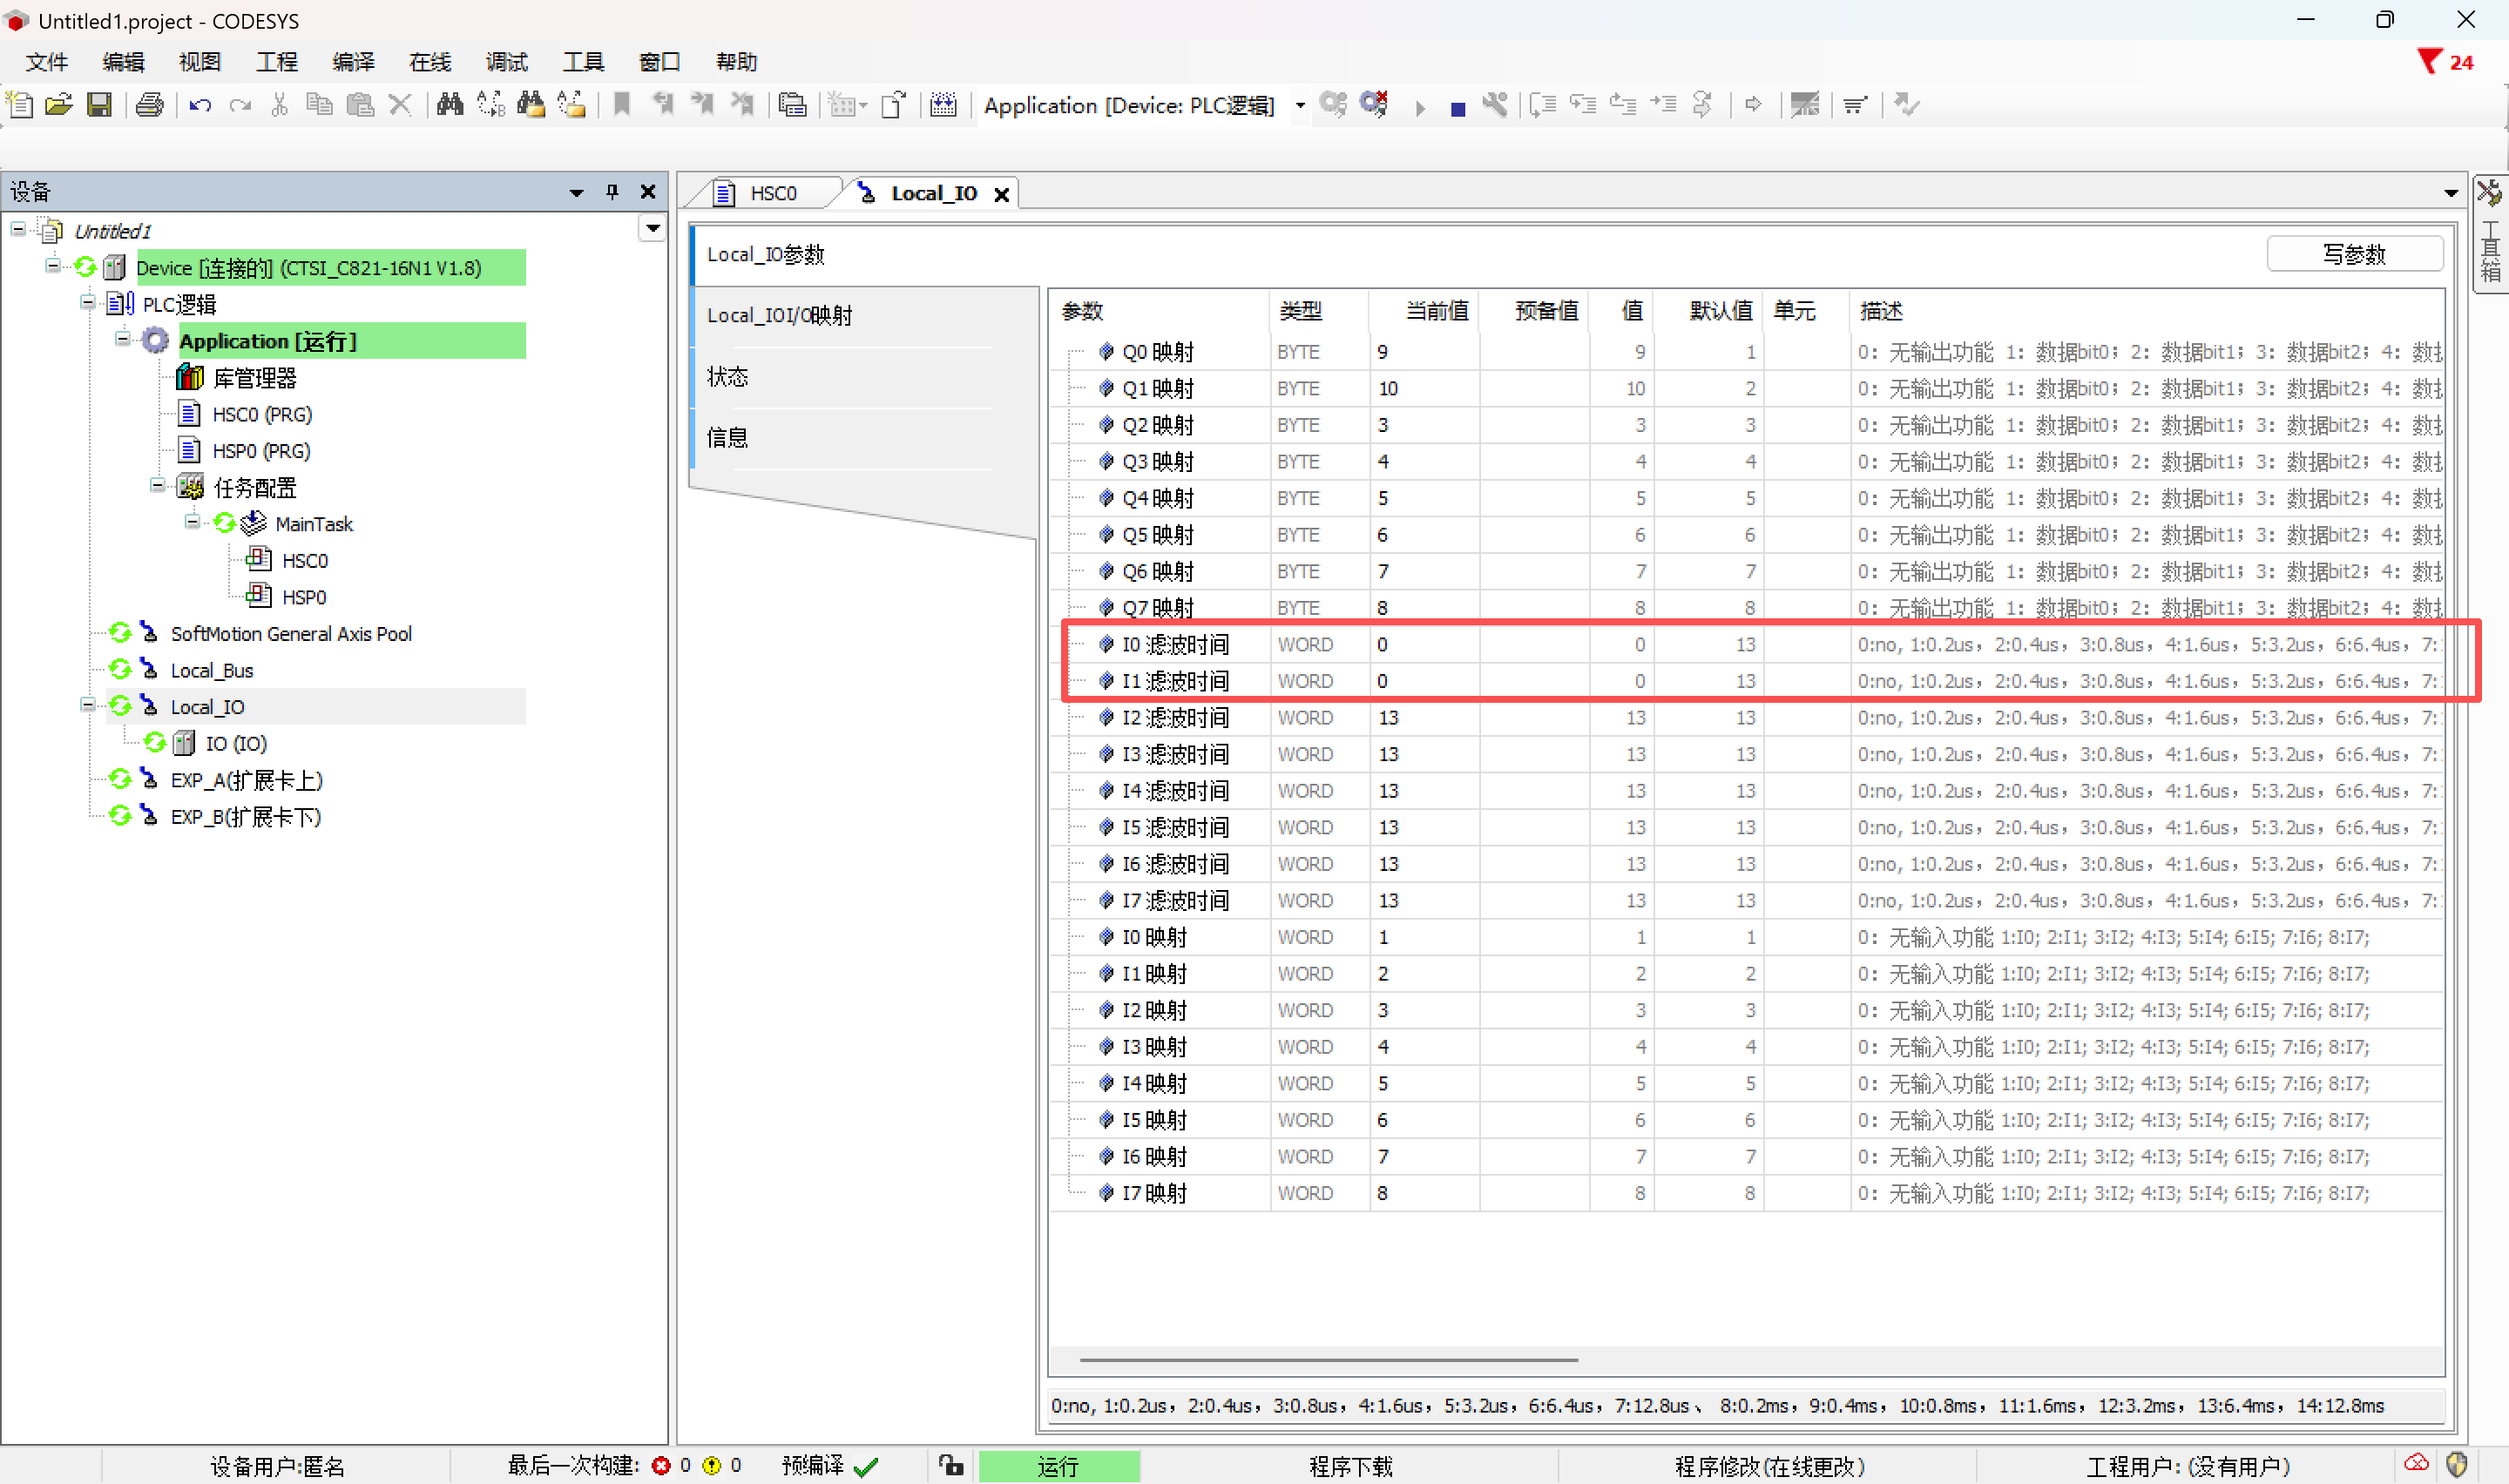The image size is (2509, 1484).
Task: Collapse the Untitled1 root tree node
Action: pyautogui.click(x=18, y=230)
